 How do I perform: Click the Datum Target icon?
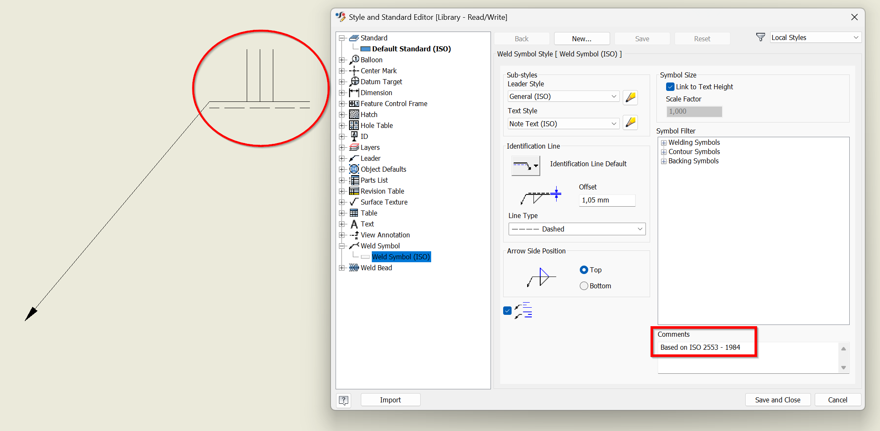pos(354,82)
